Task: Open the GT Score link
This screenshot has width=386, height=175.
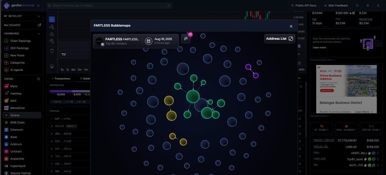Action: click(322, 128)
